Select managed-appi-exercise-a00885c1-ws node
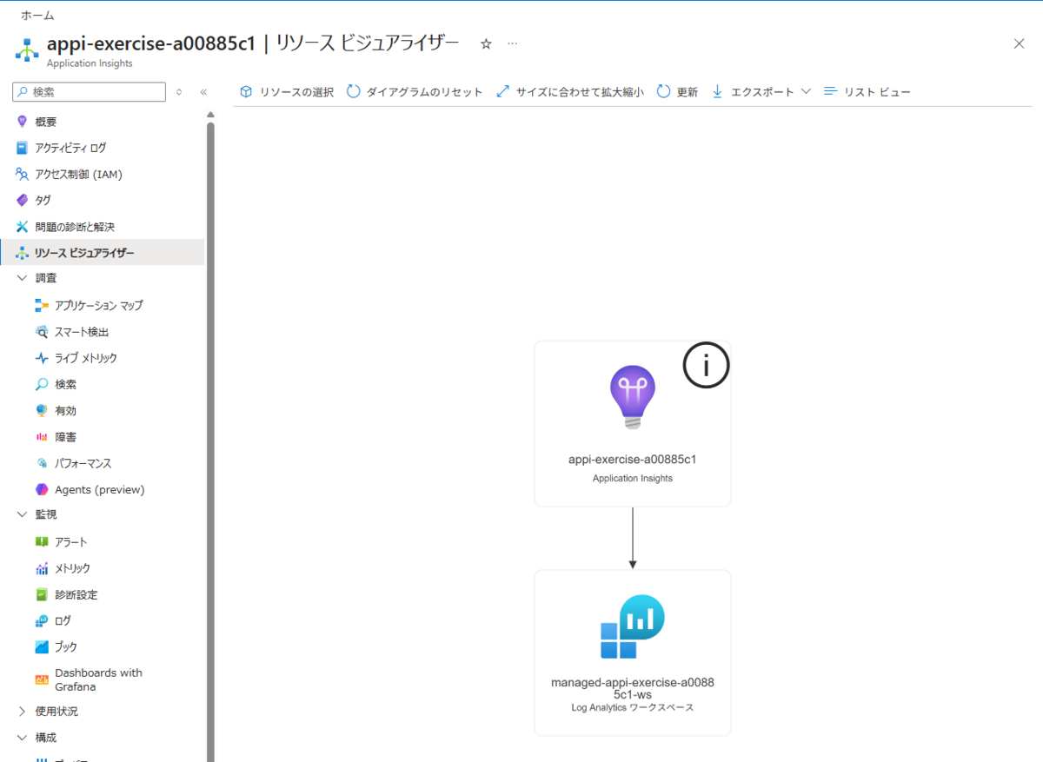 pos(633,653)
